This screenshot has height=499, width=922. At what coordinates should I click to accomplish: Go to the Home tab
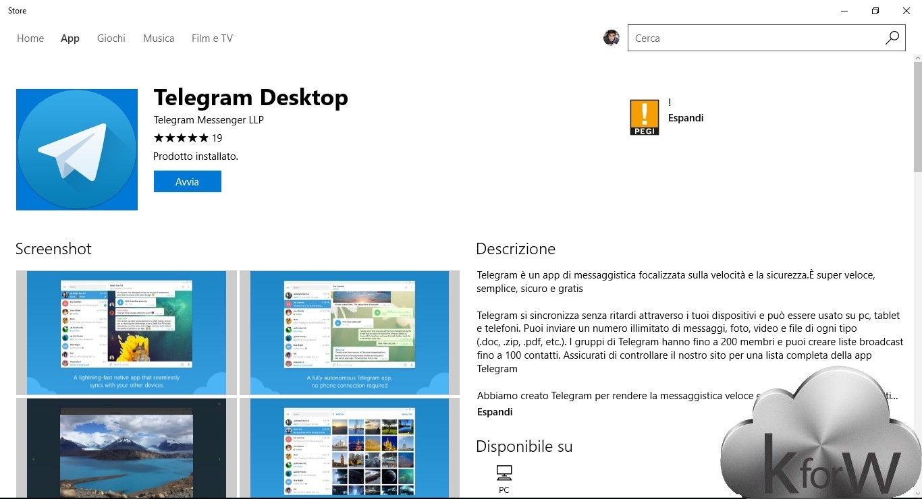tap(30, 38)
